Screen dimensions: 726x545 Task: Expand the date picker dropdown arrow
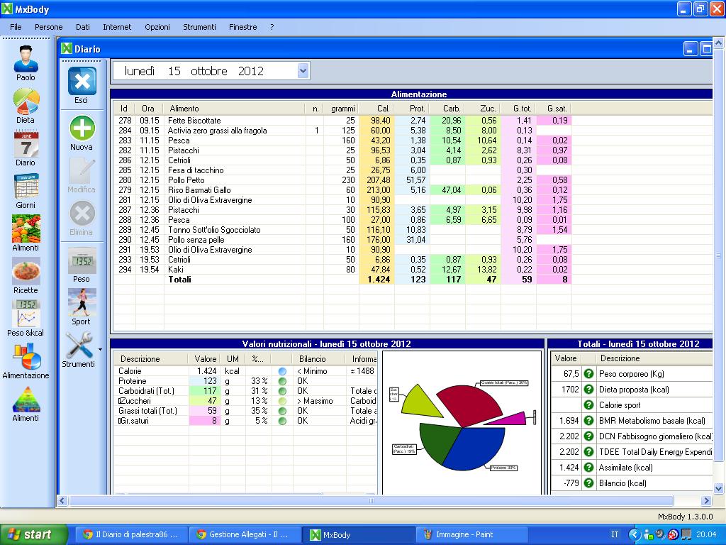click(x=303, y=71)
